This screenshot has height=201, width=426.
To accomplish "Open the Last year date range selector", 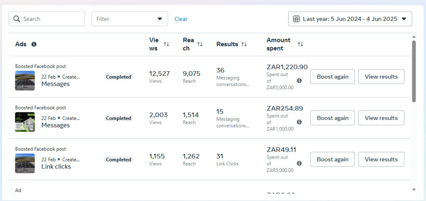I will pyautogui.click(x=350, y=19).
